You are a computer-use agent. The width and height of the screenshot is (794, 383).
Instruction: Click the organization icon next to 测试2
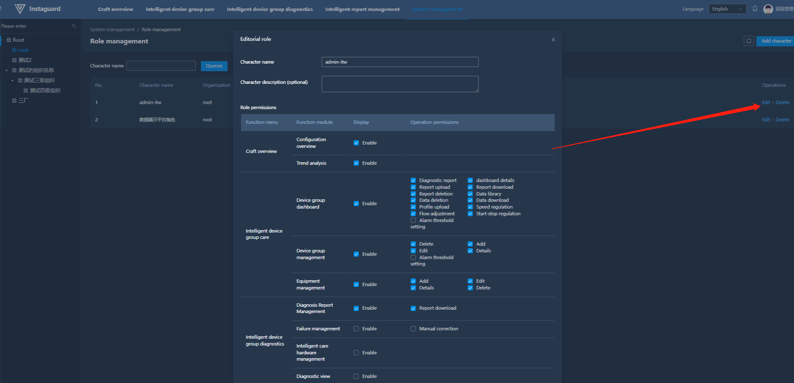pos(14,60)
